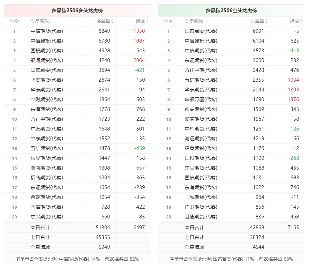Select 东吴期货(代客) in long table rank 14

(47, 158)
